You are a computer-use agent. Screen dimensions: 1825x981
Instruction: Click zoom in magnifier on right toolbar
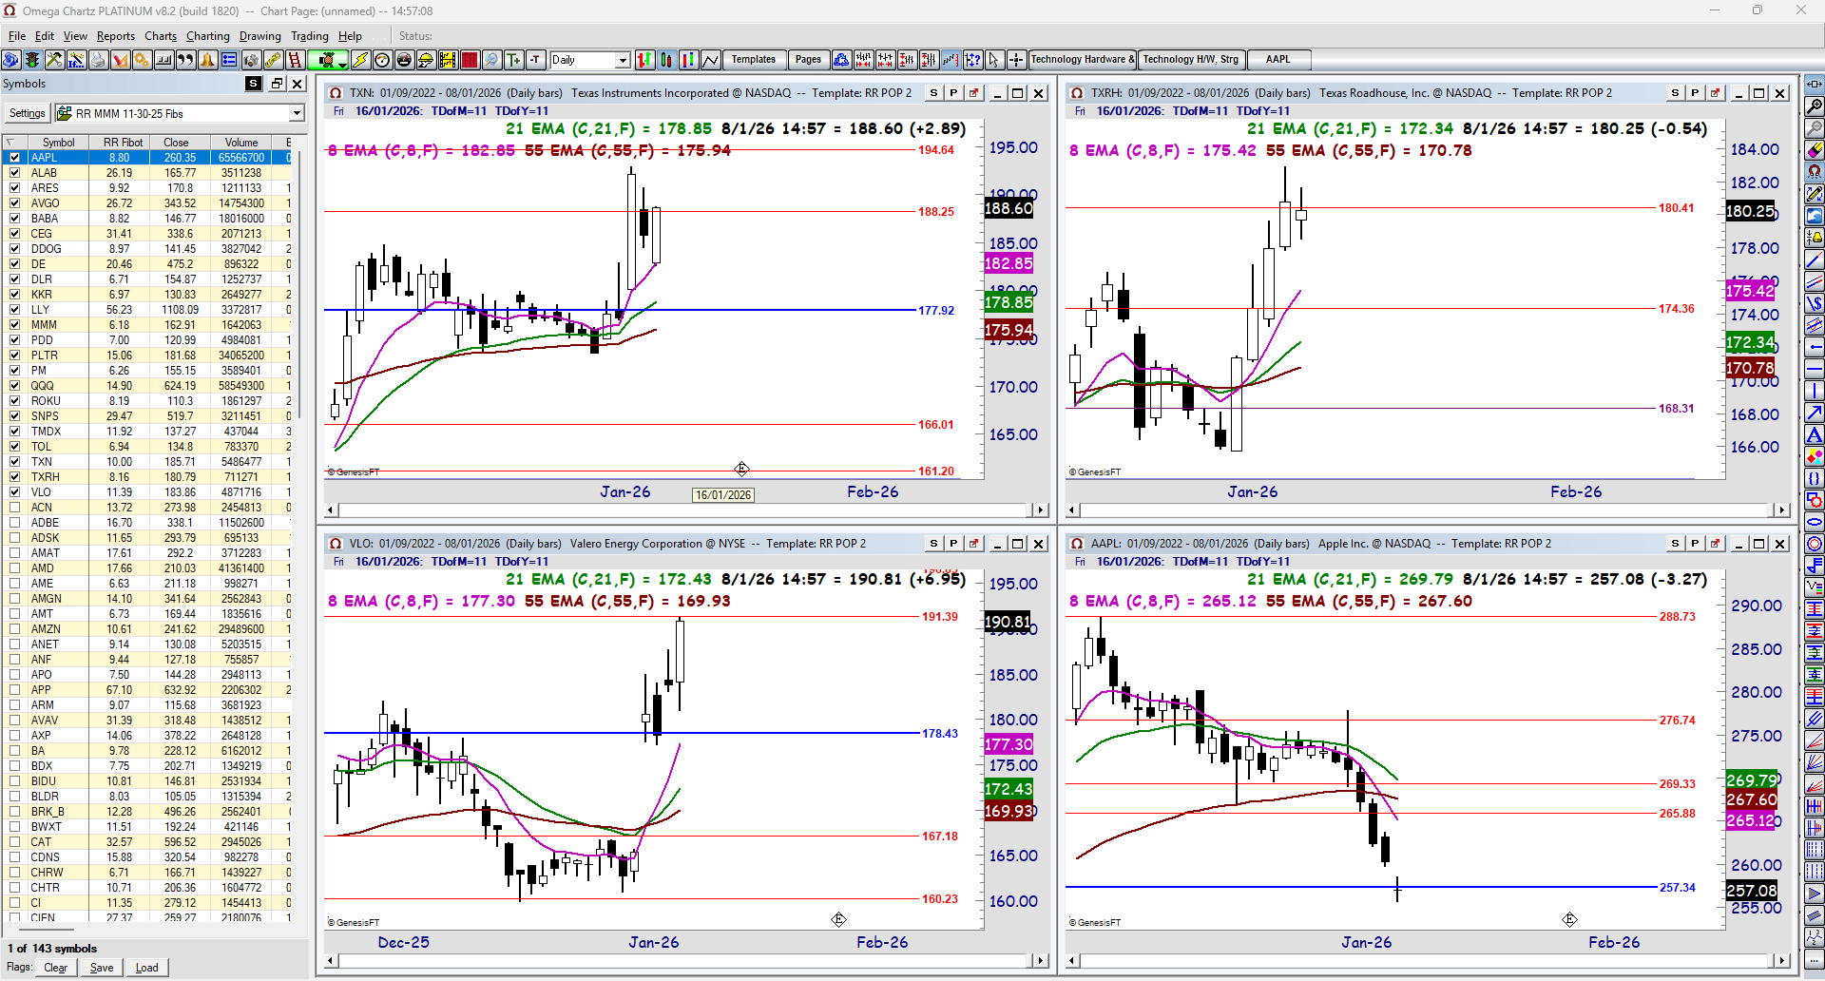tap(1815, 106)
